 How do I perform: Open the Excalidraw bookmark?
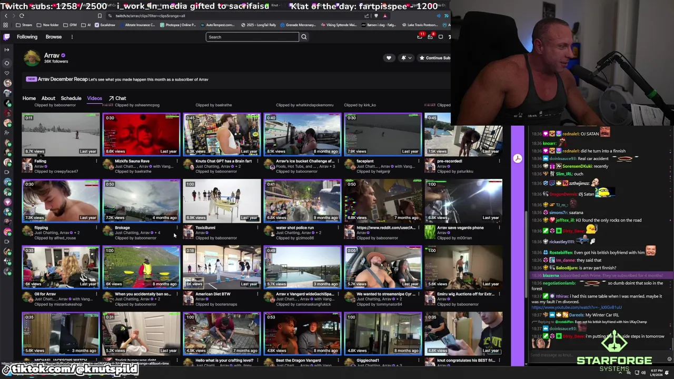(x=104, y=25)
